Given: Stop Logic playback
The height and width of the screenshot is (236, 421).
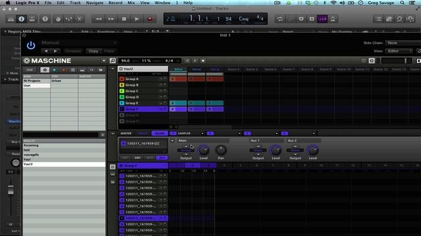Looking at the screenshot, I should (x=124, y=19).
